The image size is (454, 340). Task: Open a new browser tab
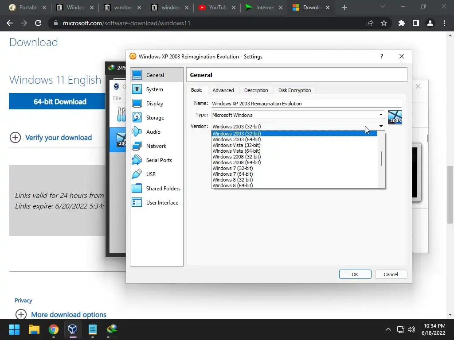[344, 8]
